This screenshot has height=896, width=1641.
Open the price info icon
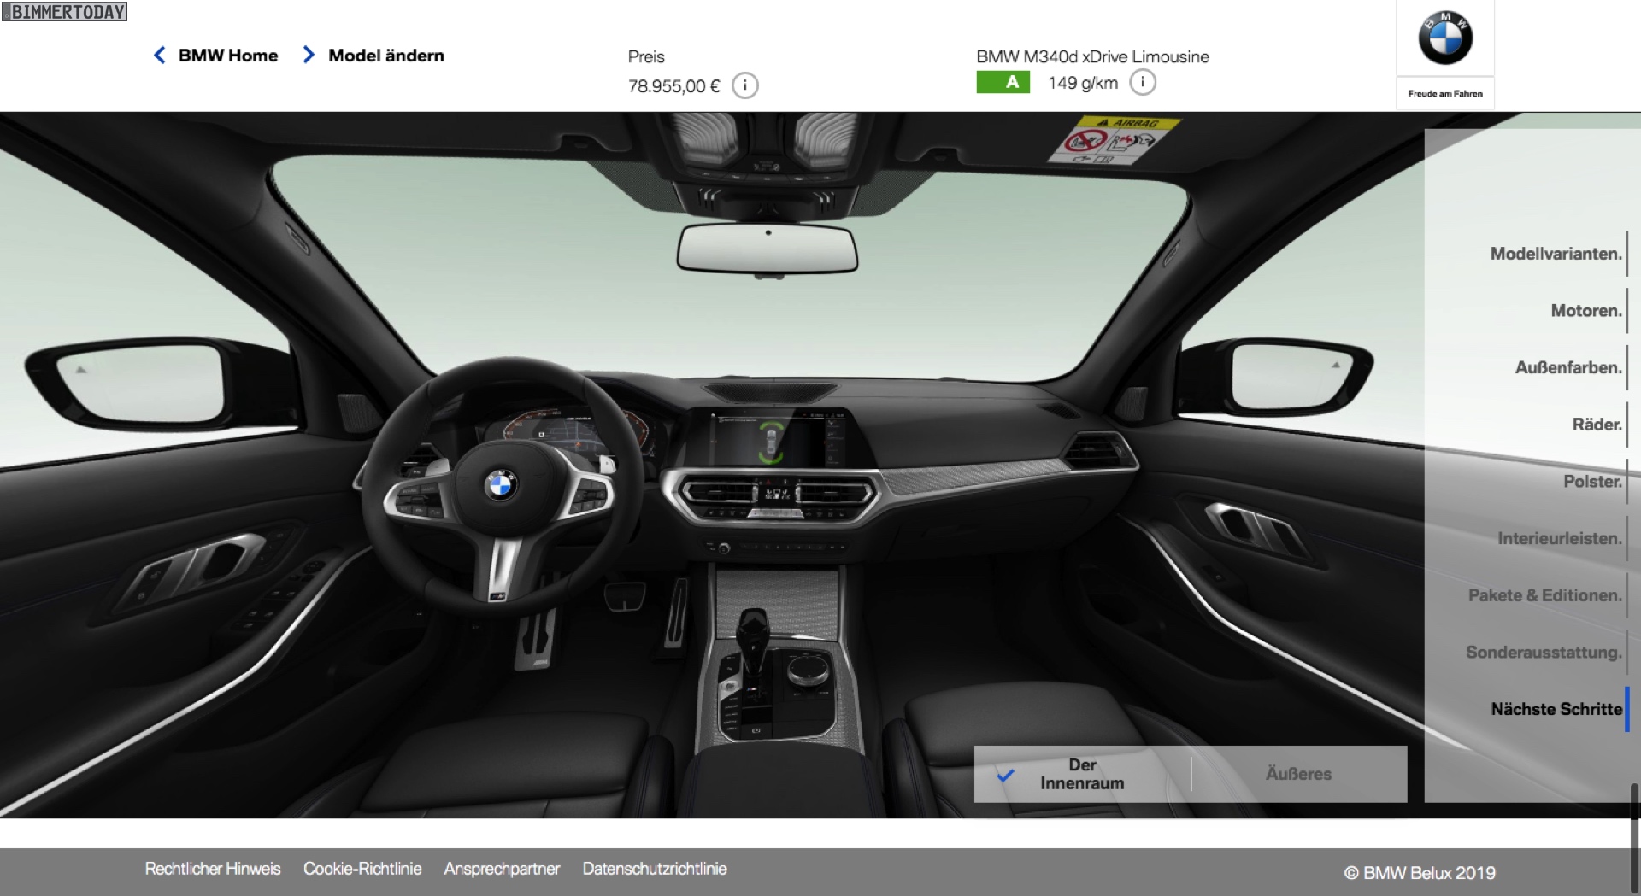click(744, 85)
